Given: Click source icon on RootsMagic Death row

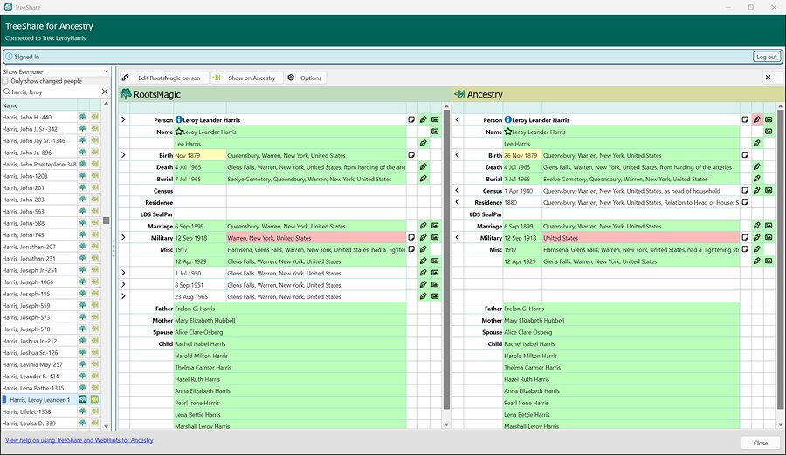Looking at the screenshot, I should click(x=424, y=166).
